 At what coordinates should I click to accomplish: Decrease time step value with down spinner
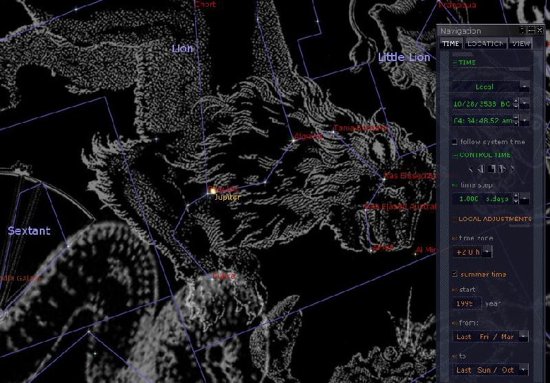[x=516, y=201]
